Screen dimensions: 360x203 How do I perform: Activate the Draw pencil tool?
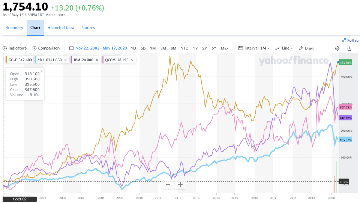pyautogui.click(x=307, y=48)
